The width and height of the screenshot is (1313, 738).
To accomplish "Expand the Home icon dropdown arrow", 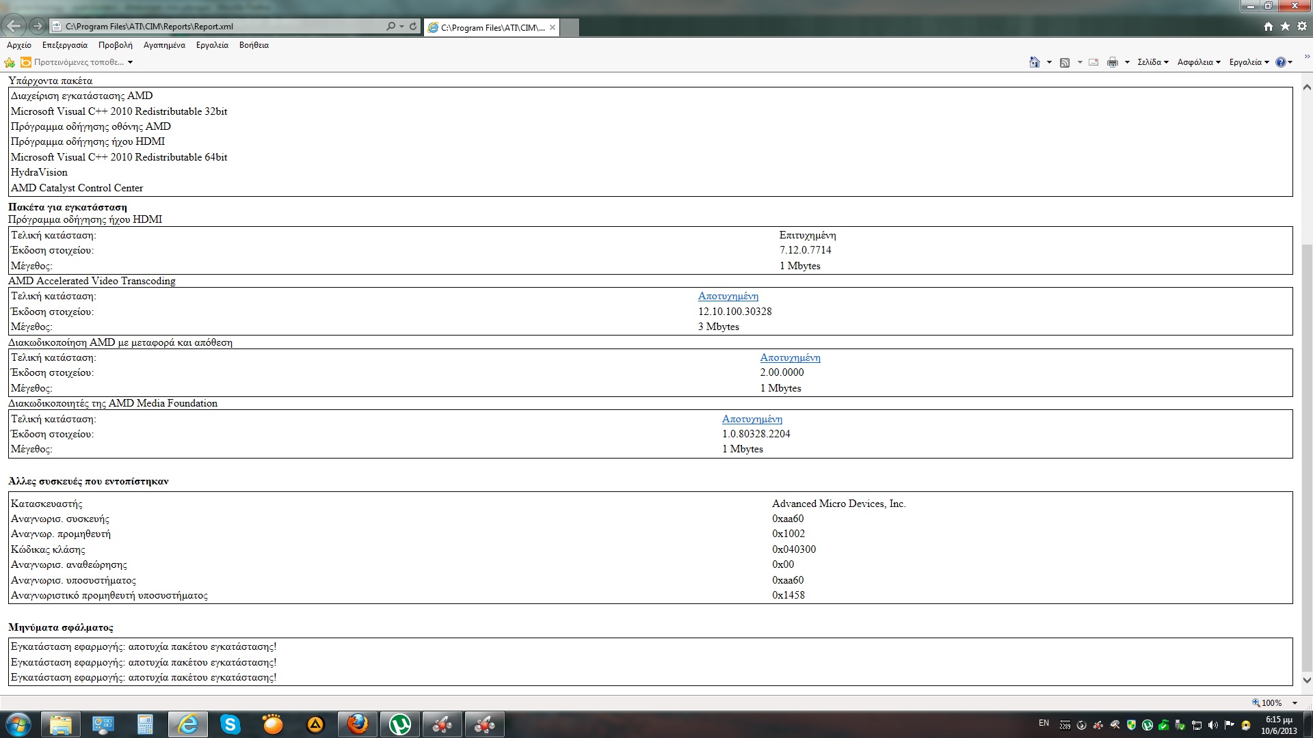I will click(x=1049, y=62).
